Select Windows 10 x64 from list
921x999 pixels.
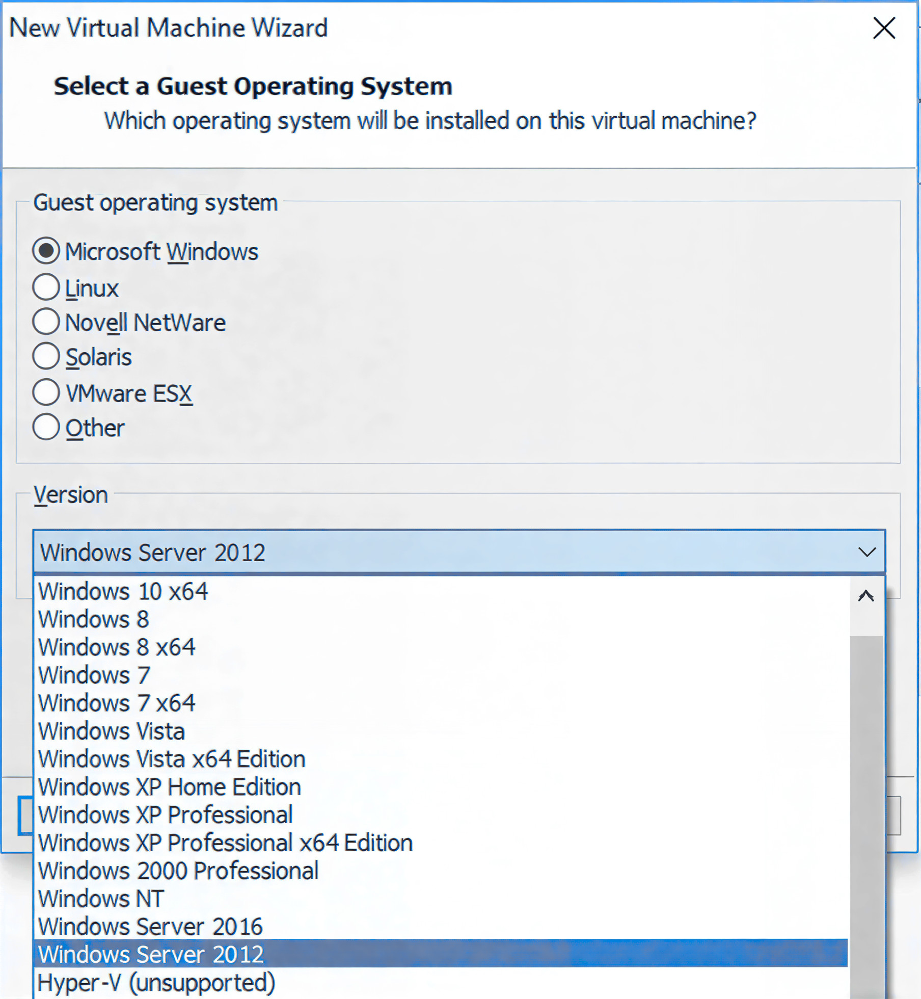pos(123,591)
